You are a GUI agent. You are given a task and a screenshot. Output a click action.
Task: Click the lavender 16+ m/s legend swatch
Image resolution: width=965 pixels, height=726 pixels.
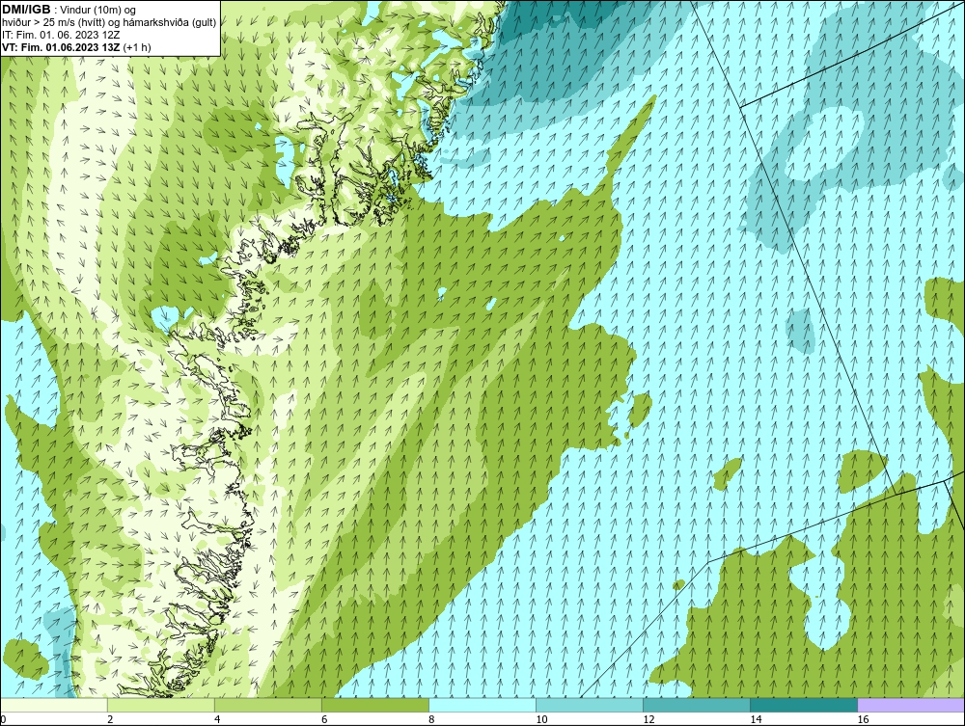click(x=911, y=705)
